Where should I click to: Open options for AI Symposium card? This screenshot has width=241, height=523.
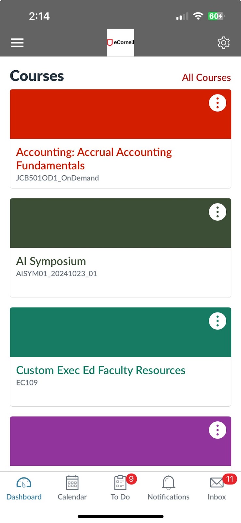218,212
